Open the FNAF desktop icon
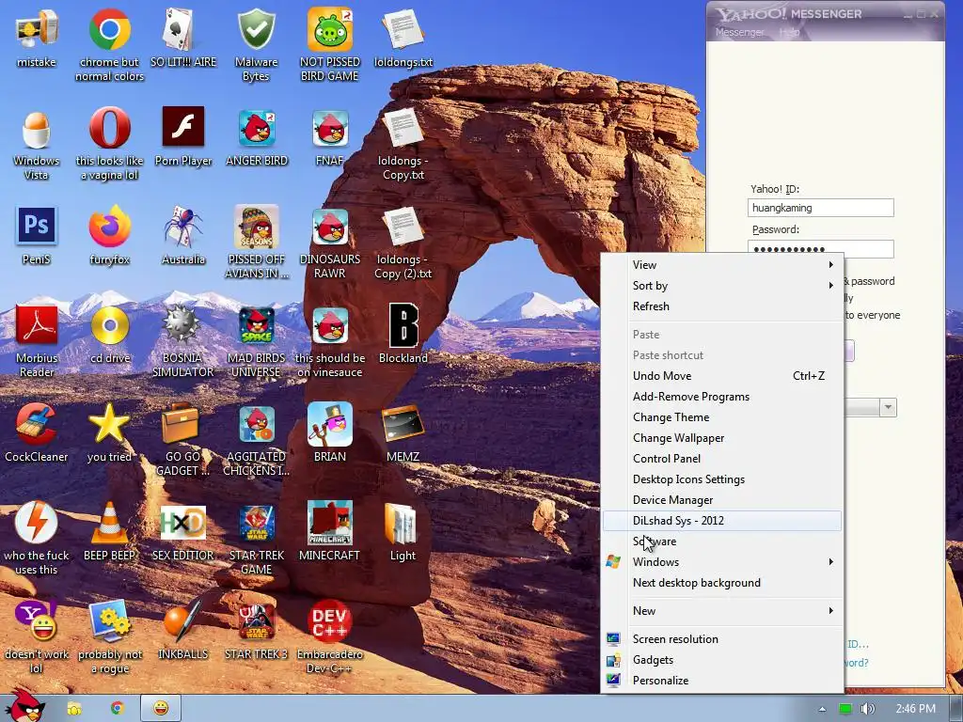Image resolution: width=963 pixels, height=722 pixels. 330,128
